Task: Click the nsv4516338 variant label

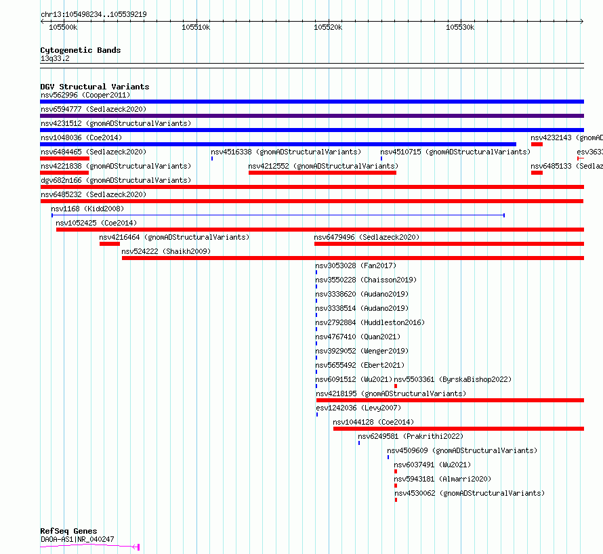Action: coord(286,152)
